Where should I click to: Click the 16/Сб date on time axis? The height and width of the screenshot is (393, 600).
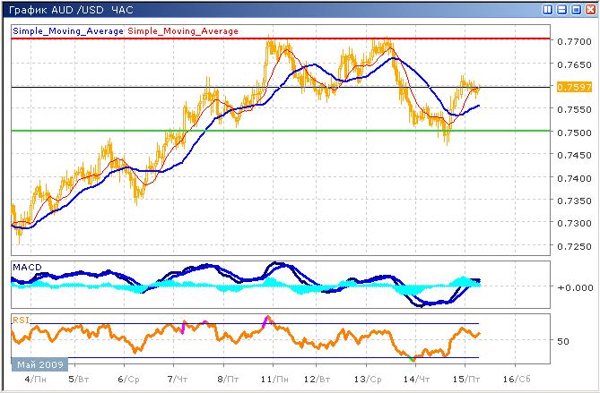513,380
